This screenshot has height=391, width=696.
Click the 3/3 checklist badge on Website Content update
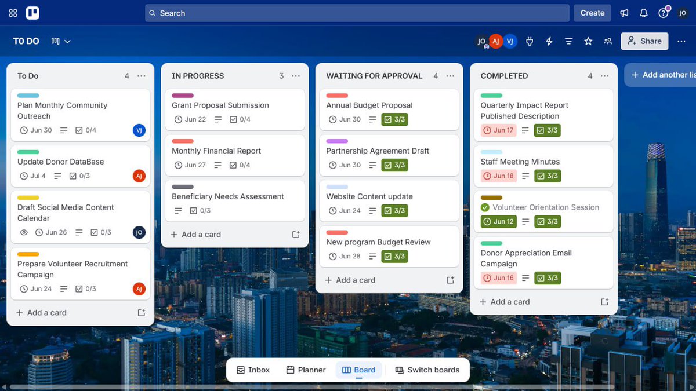[x=394, y=211]
